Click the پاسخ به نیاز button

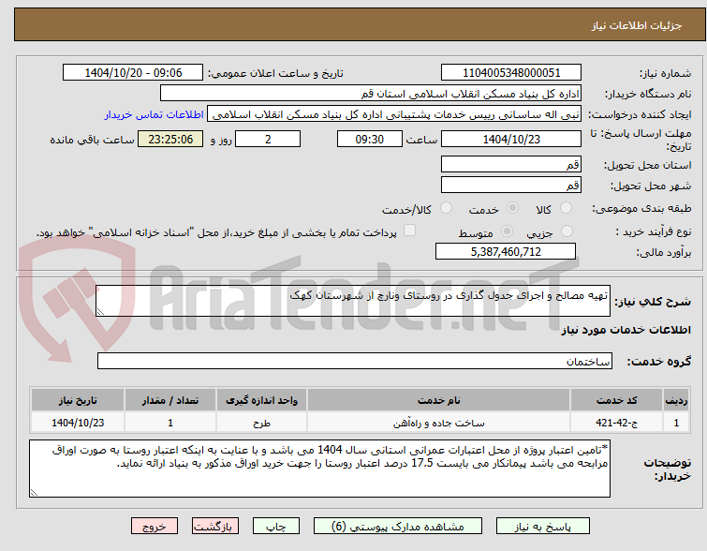pos(543,527)
